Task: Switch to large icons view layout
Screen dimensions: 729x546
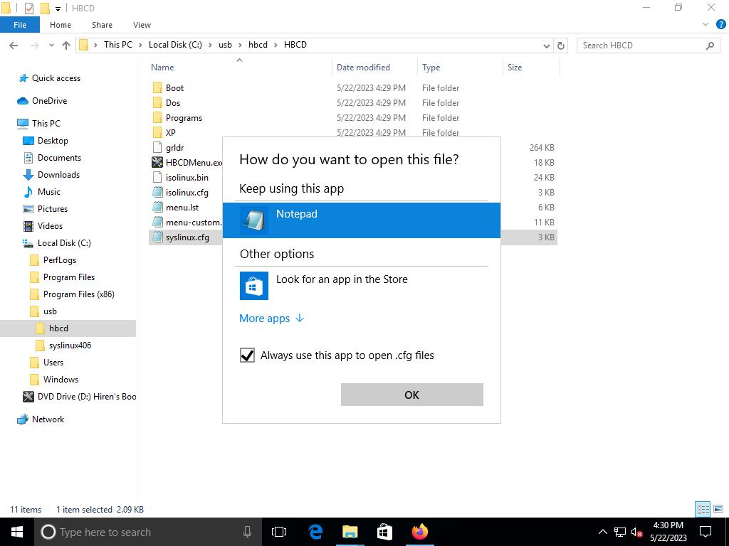Action: [x=718, y=509]
